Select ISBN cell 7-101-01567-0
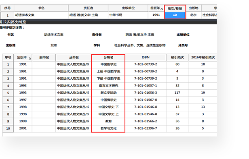Viewport: 249px width, 159px height. click(146, 100)
